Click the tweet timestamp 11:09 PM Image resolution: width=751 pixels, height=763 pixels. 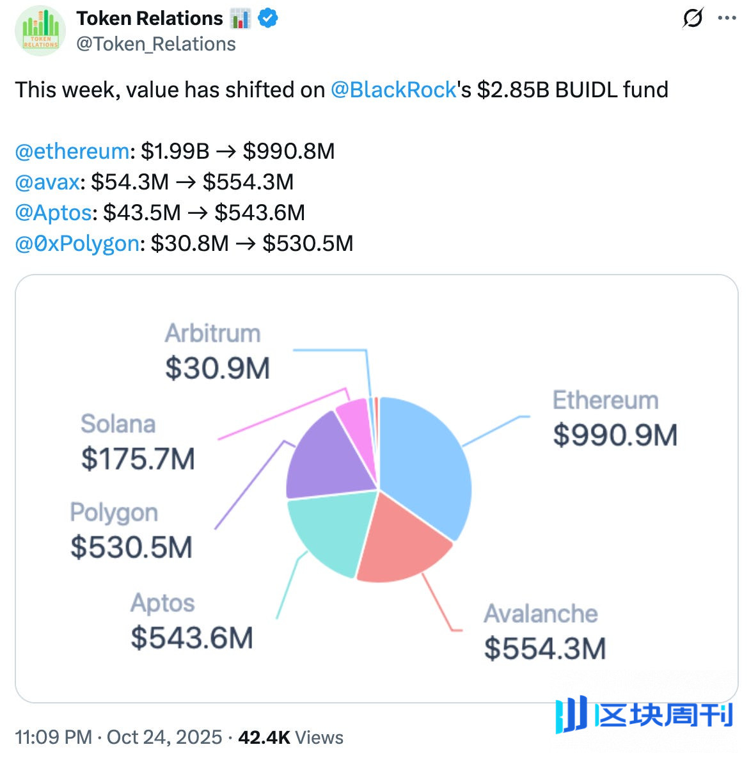[54, 737]
